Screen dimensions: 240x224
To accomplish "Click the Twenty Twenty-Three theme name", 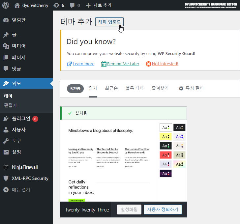I will [x=87, y=210].
